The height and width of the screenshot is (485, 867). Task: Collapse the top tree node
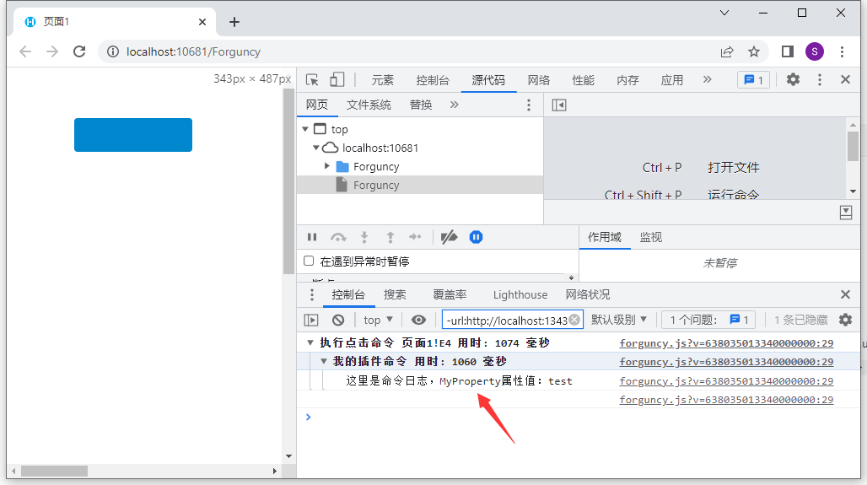(305, 129)
